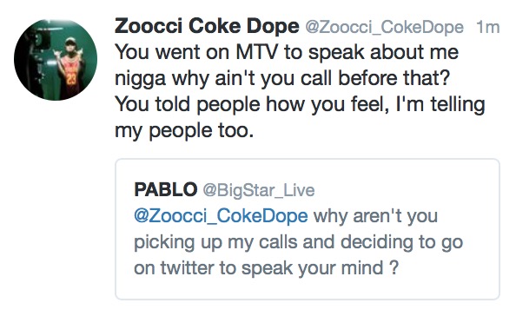Click the blue @Zoocci_CokeDope mention link

(x=221, y=217)
